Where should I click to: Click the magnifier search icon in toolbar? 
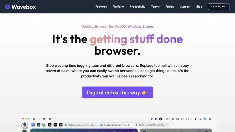coord(200,119)
